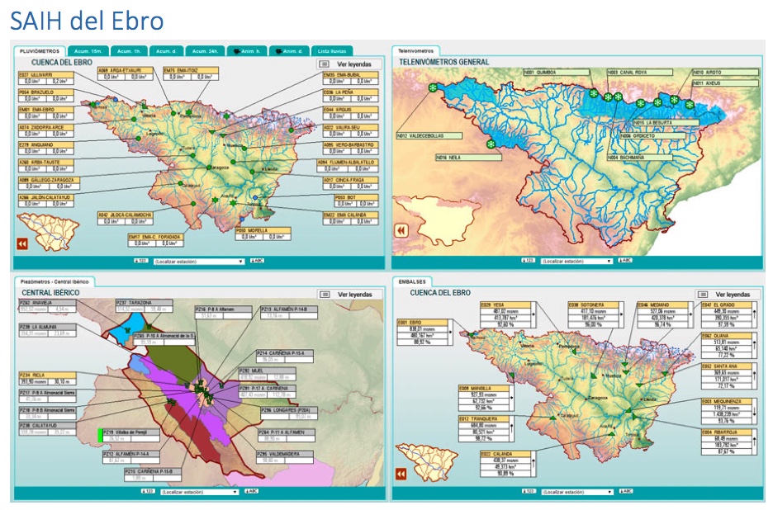
Task: Open the Acum. d. tab
Action: (167, 51)
